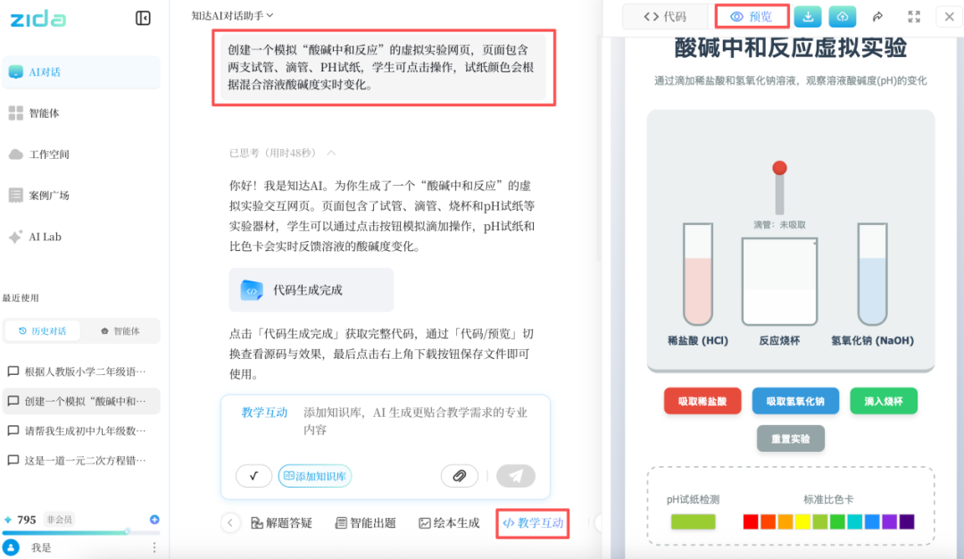Open conversation 创建一个模拟“酸碱中和…
964x559 pixels.
[81, 401]
